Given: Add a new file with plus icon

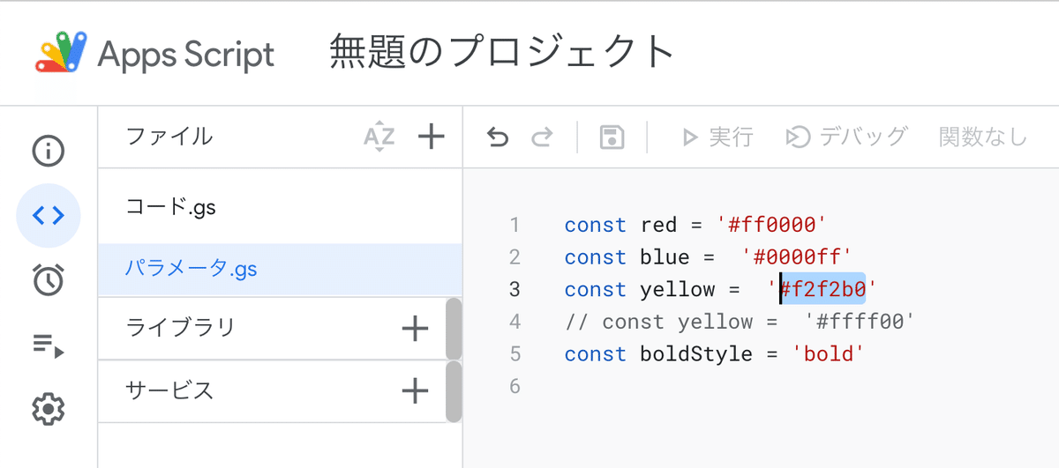Looking at the screenshot, I should tap(431, 137).
